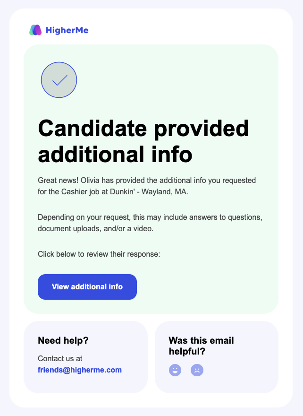Screen dimensions: 303x416
Task: Click the "Need help?" heading
Action: pos(63,340)
